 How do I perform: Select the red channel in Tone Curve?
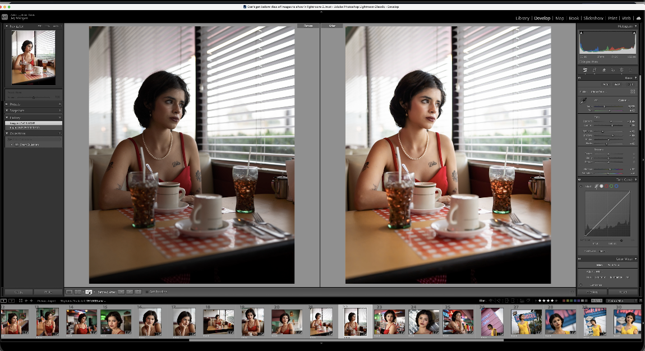[606, 186]
